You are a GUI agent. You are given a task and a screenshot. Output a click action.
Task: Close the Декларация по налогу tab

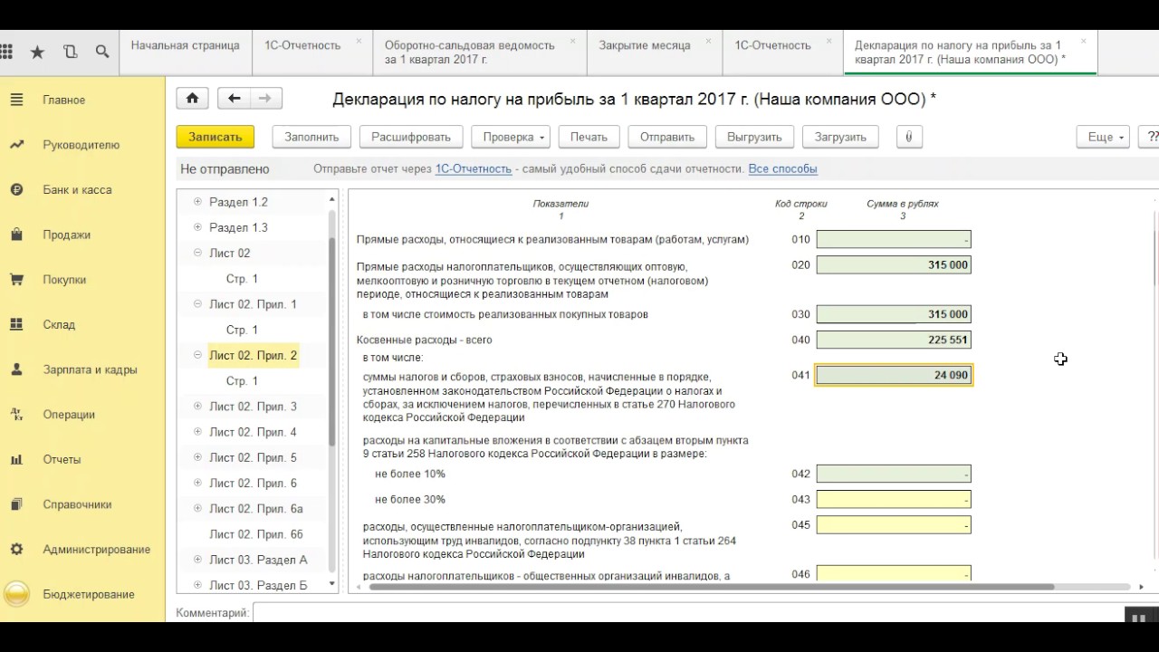(1084, 42)
